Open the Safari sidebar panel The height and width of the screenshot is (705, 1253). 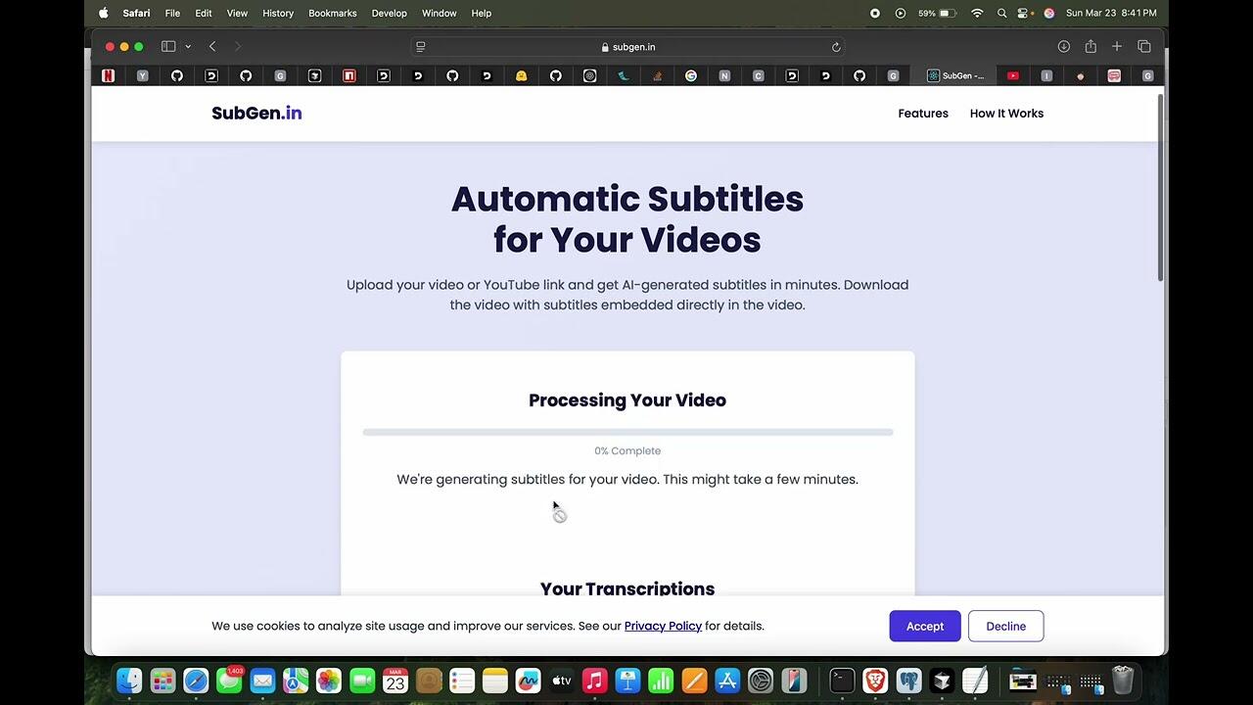pos(167,46)
